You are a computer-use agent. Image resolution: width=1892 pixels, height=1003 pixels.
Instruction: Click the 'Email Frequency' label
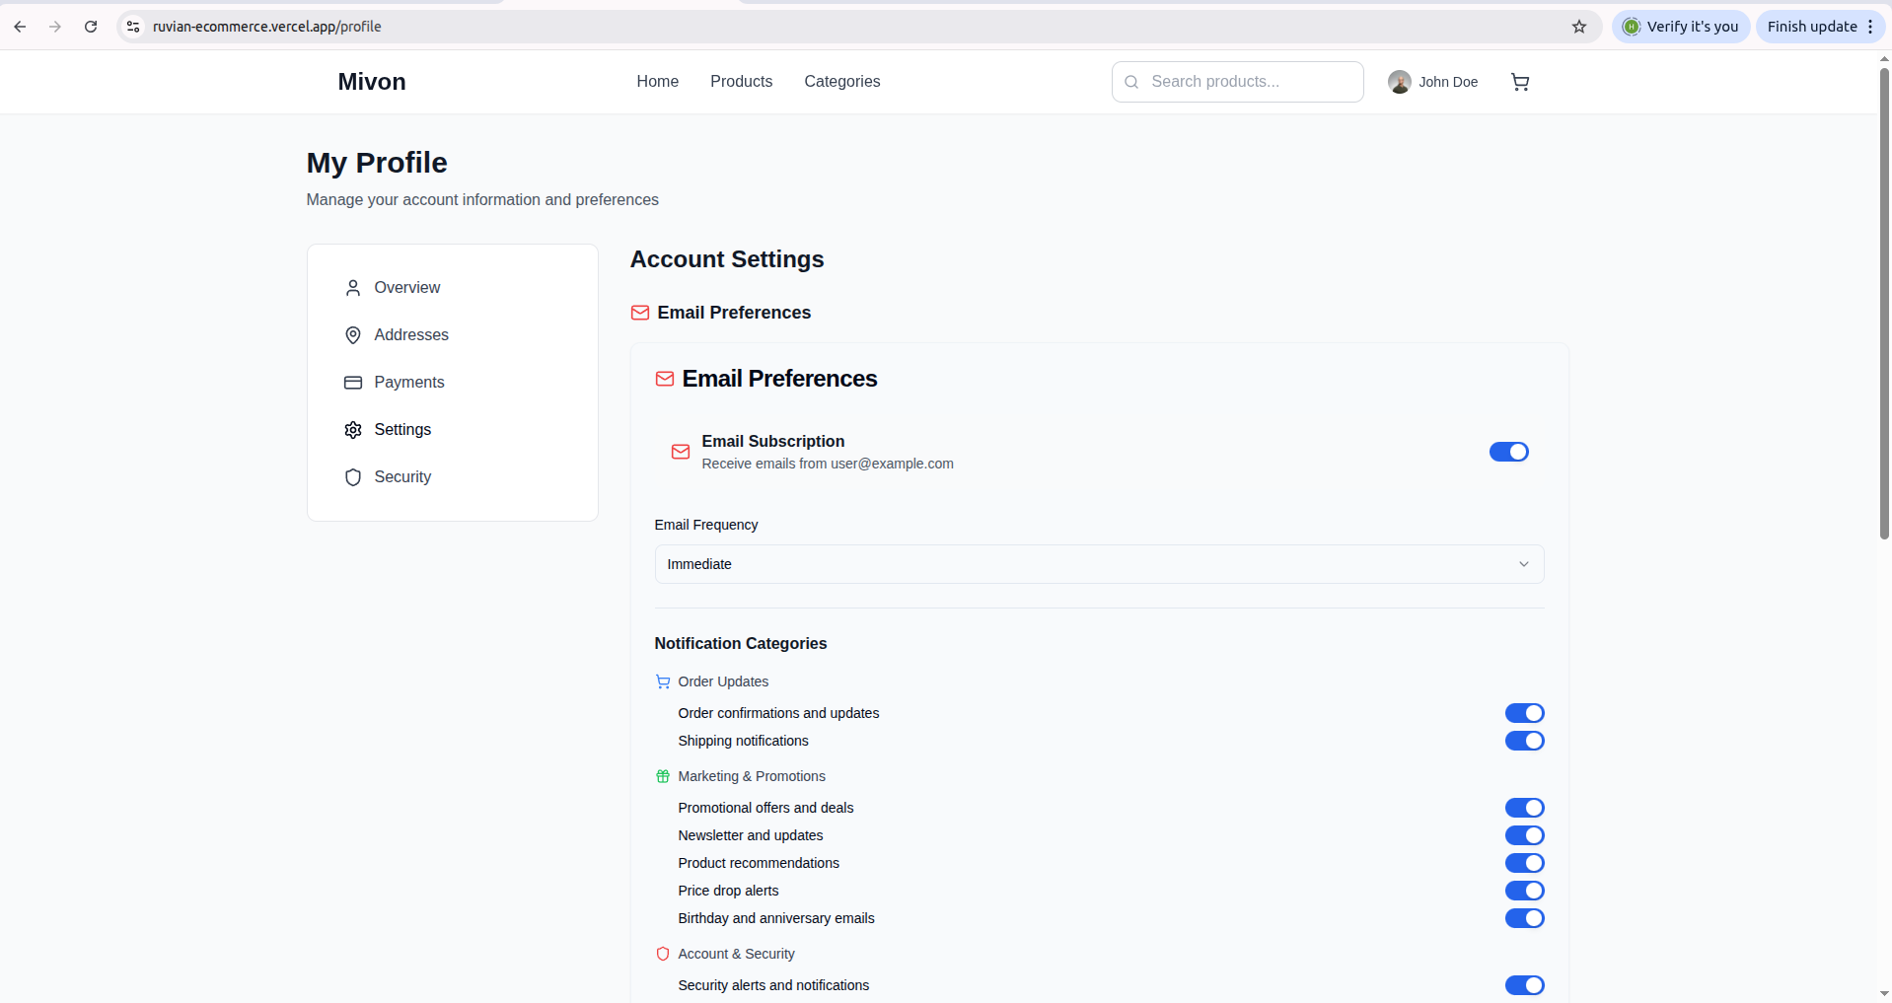coord(706,525)
